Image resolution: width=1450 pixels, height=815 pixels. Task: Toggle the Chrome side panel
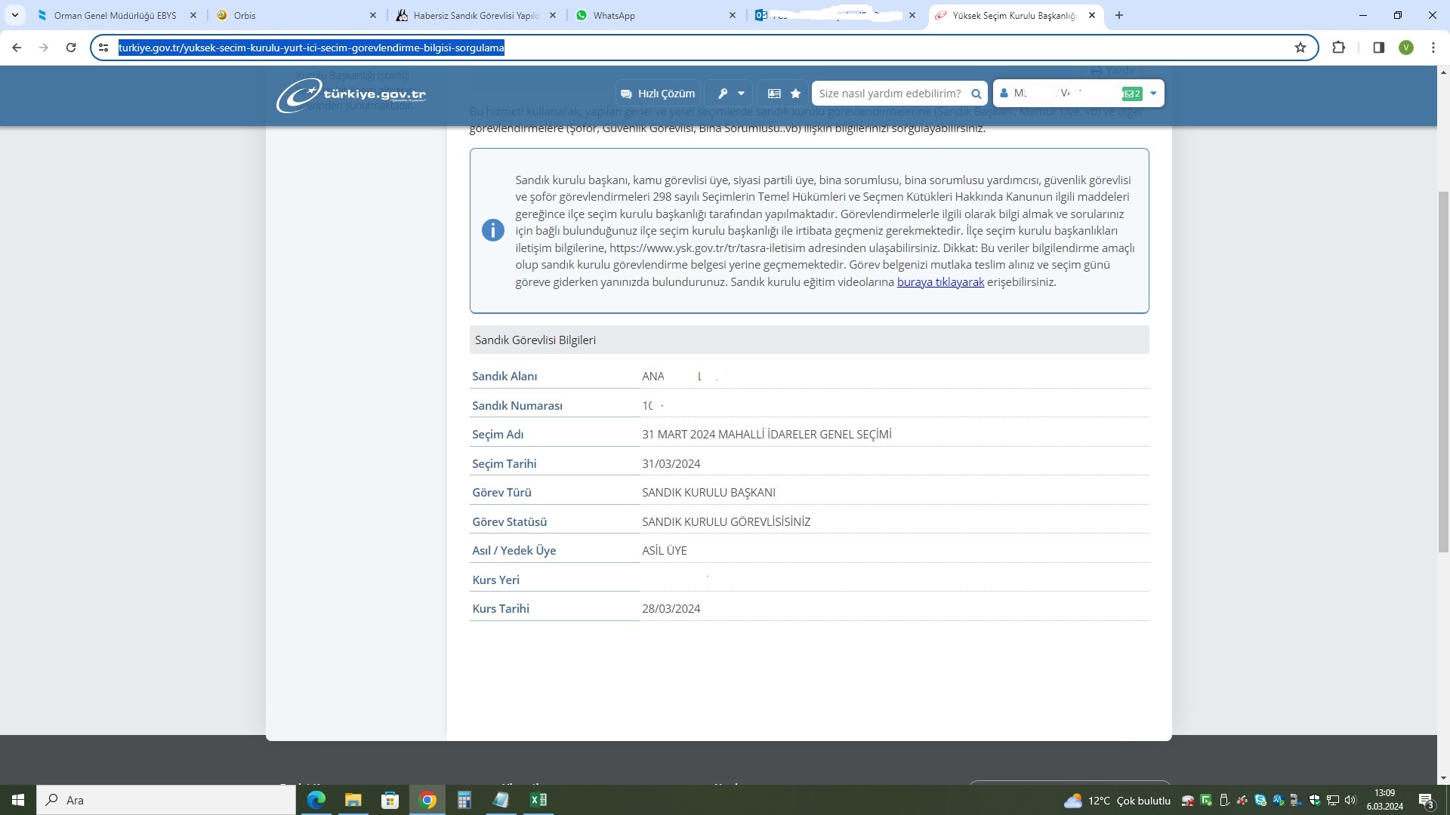pos(1378,48)
